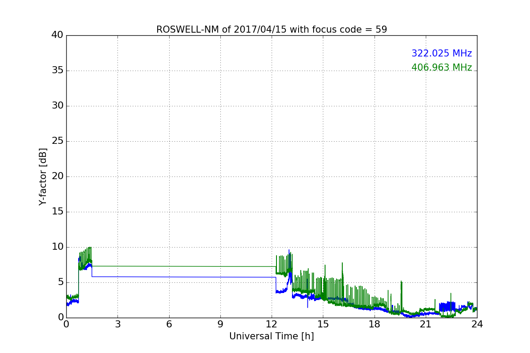
Task: Select the blue 322.025 MHz legend label
Action: point(442,53)
